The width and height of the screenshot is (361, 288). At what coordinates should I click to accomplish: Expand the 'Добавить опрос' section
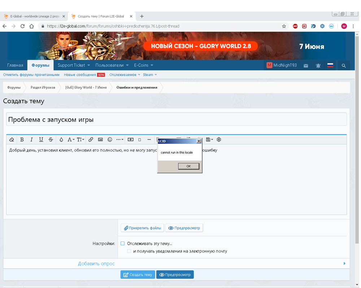[96, 264]
